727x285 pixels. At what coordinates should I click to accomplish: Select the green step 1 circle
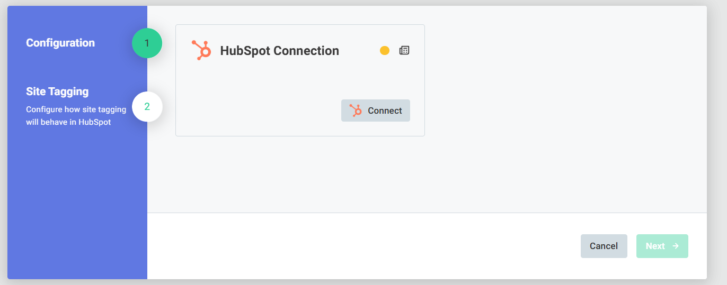pyautogui.click(x=147, y=43)
